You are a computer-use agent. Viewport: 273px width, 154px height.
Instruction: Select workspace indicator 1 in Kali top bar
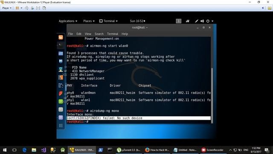pyautogui.click(x=178, y=21)
